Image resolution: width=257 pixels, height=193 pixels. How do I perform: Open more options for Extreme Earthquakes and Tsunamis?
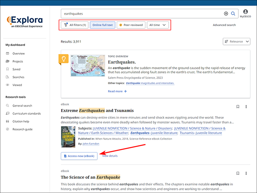pyautogui.click(x=246, y=107)
